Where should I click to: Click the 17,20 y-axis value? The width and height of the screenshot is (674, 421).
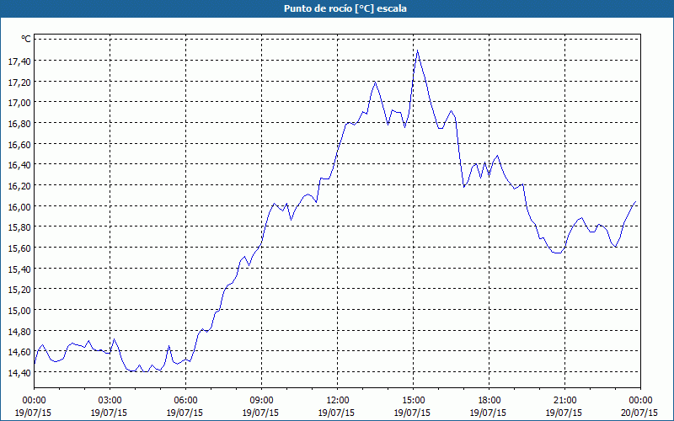19,82
